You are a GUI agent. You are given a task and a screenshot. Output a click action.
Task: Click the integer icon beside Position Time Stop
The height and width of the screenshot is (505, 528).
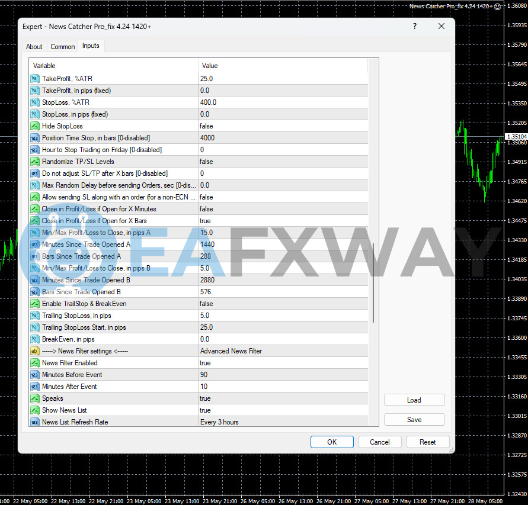pyautogui.click(x=35, y=138)
